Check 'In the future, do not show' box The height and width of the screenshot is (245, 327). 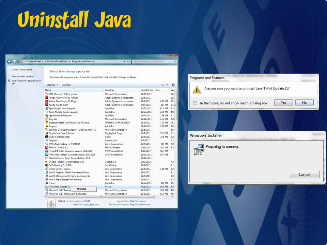[x=195, y=103]
